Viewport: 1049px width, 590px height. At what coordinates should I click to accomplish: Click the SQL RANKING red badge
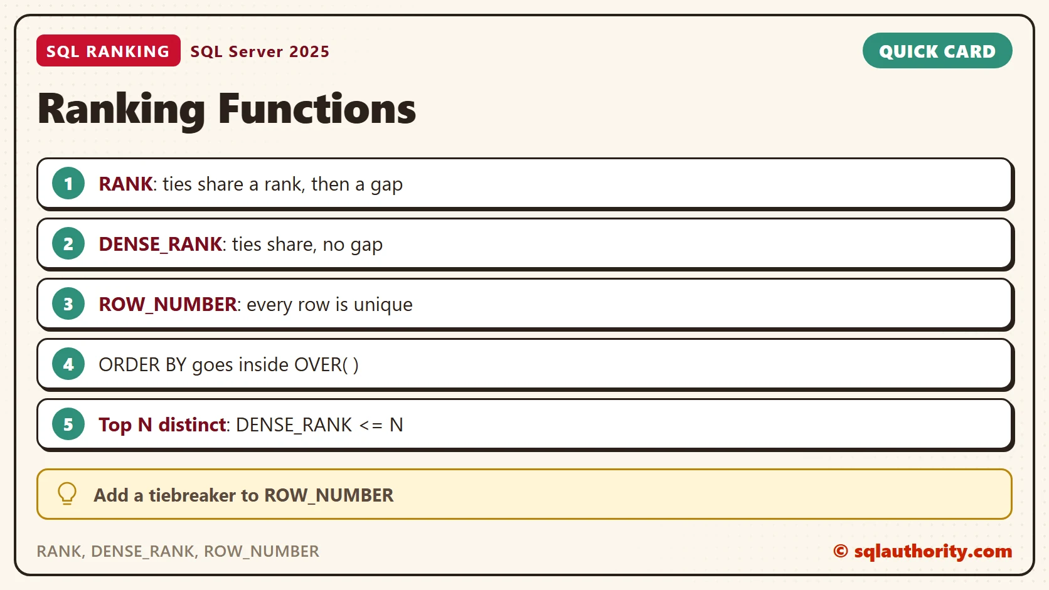pyautogui.click(x=109, y=51)
